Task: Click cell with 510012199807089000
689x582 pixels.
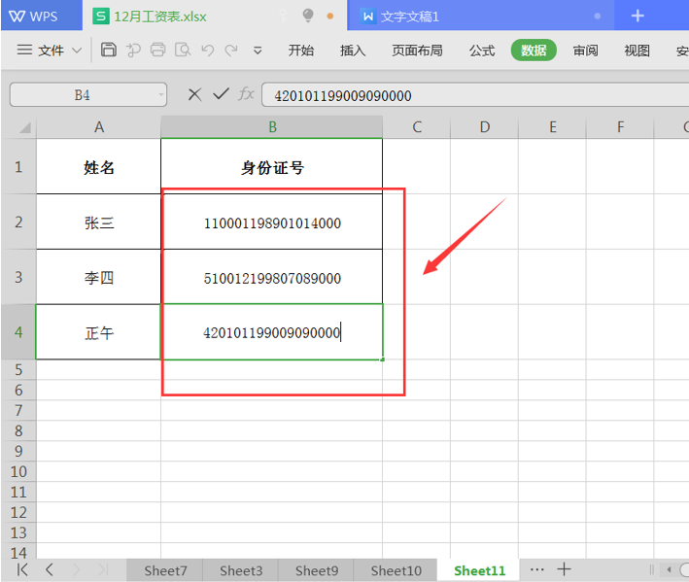Action: [272, 278]
